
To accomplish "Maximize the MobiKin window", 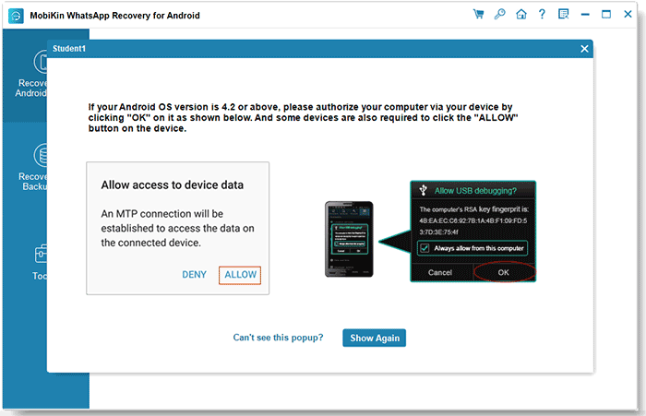I will click(606, 15).
